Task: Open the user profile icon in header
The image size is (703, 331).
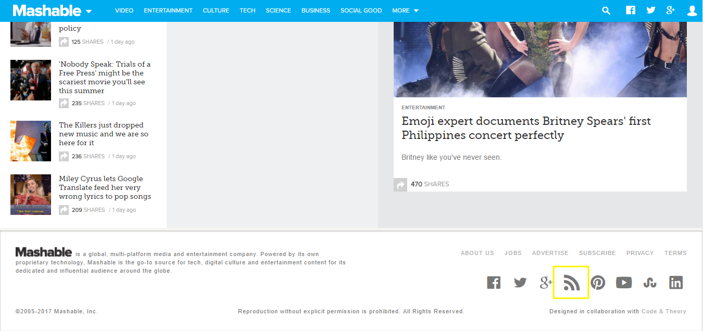Action: point(692,10)
